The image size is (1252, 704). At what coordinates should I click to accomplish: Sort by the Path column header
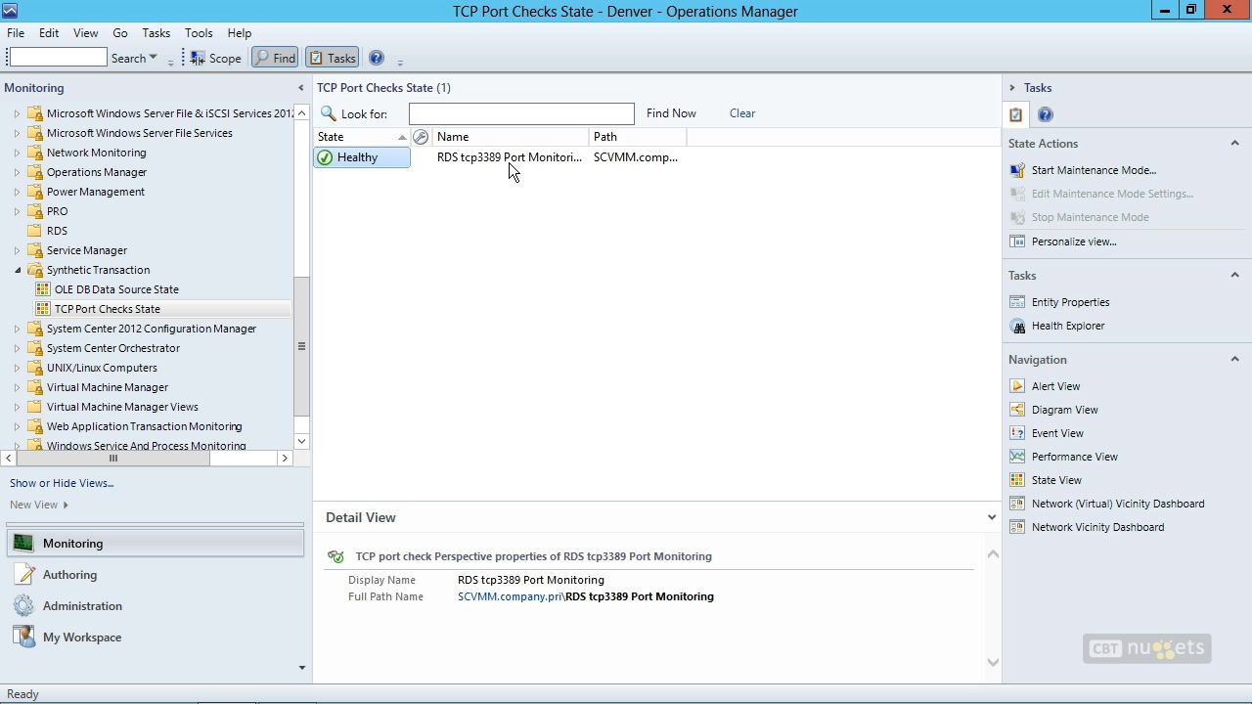638,137
